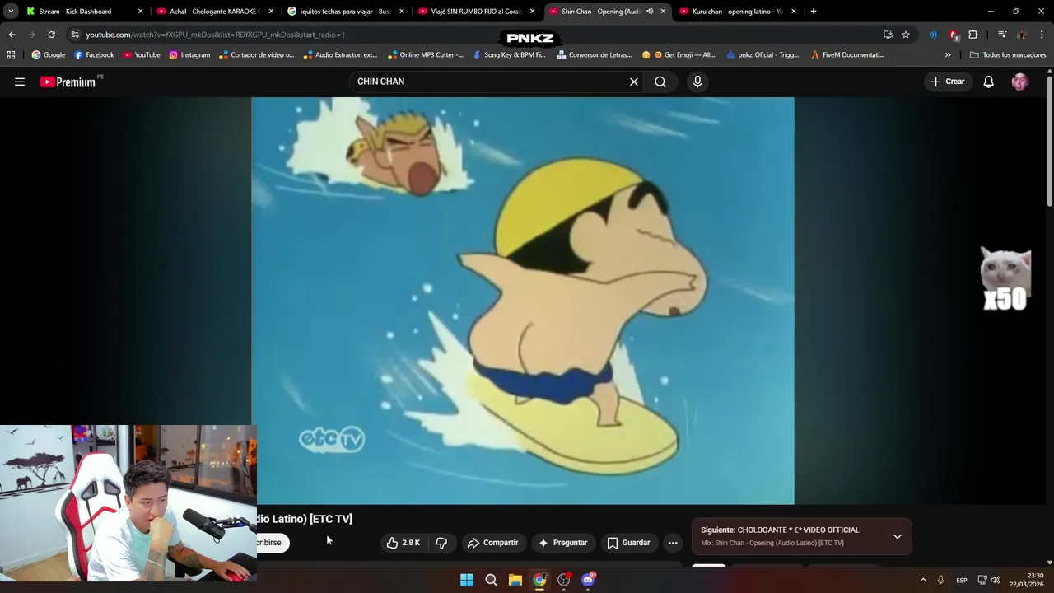Open the taskbar volume control
1054x593 pixels.
coord(996,580)
